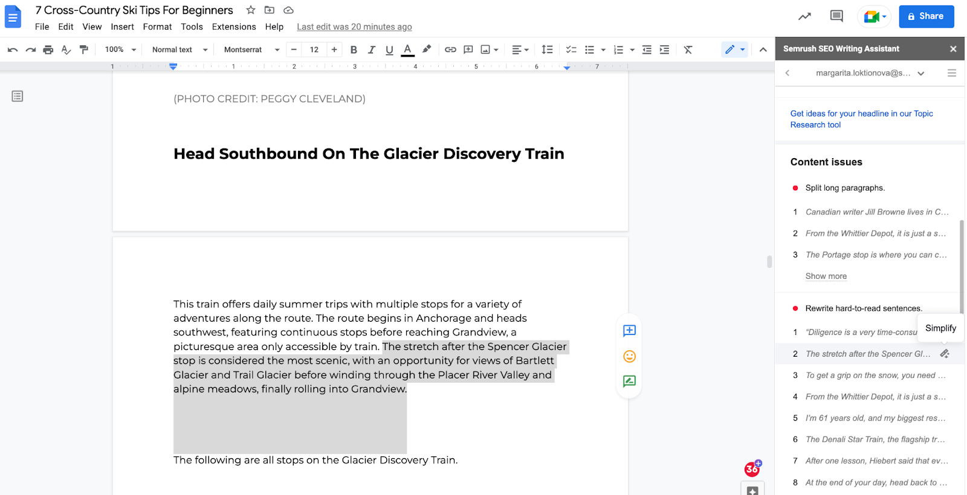Open the comment history icon
Screen dimensions: 967x495
tap(836, 16)
